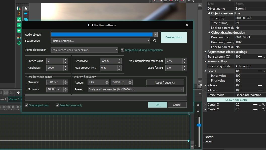Click the Create points button
The height and width of the screenshot is (150, 266).
click(x=174, y=37)
